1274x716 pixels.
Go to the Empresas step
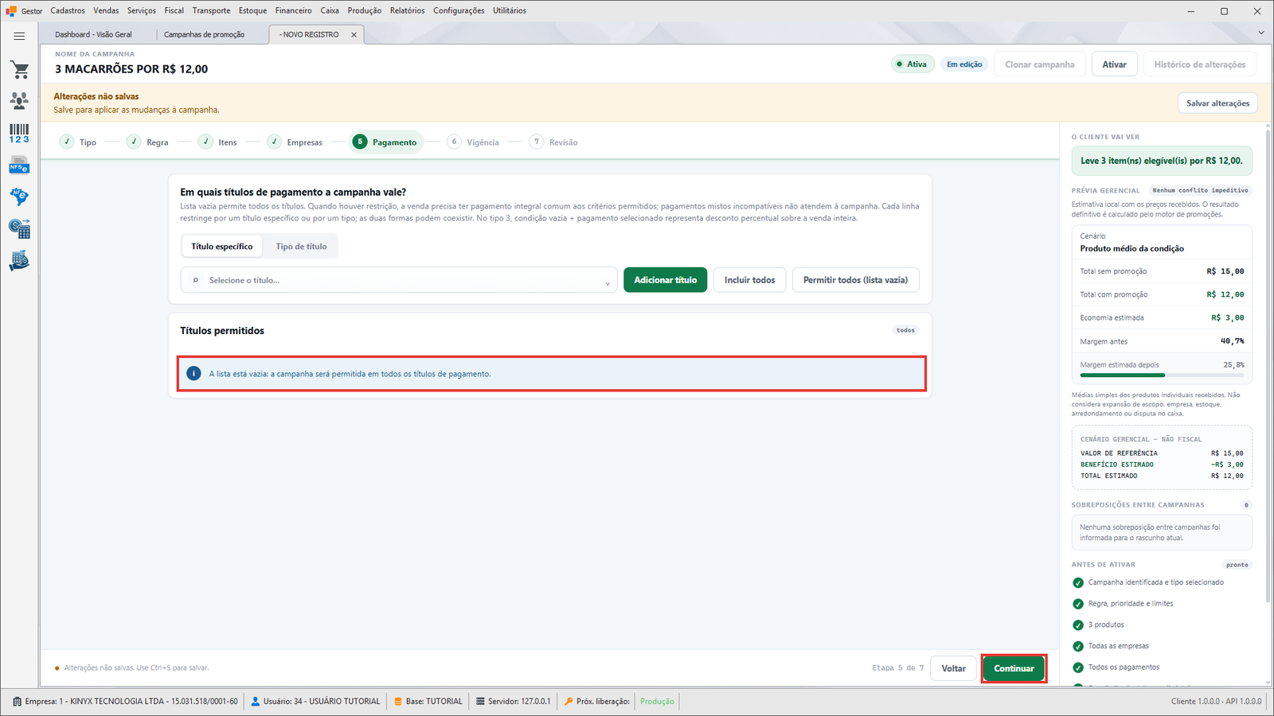coord(295,142)
